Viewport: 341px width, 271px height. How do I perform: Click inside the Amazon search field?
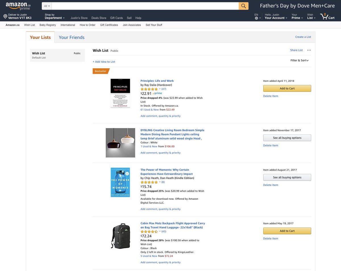(145, 6)
